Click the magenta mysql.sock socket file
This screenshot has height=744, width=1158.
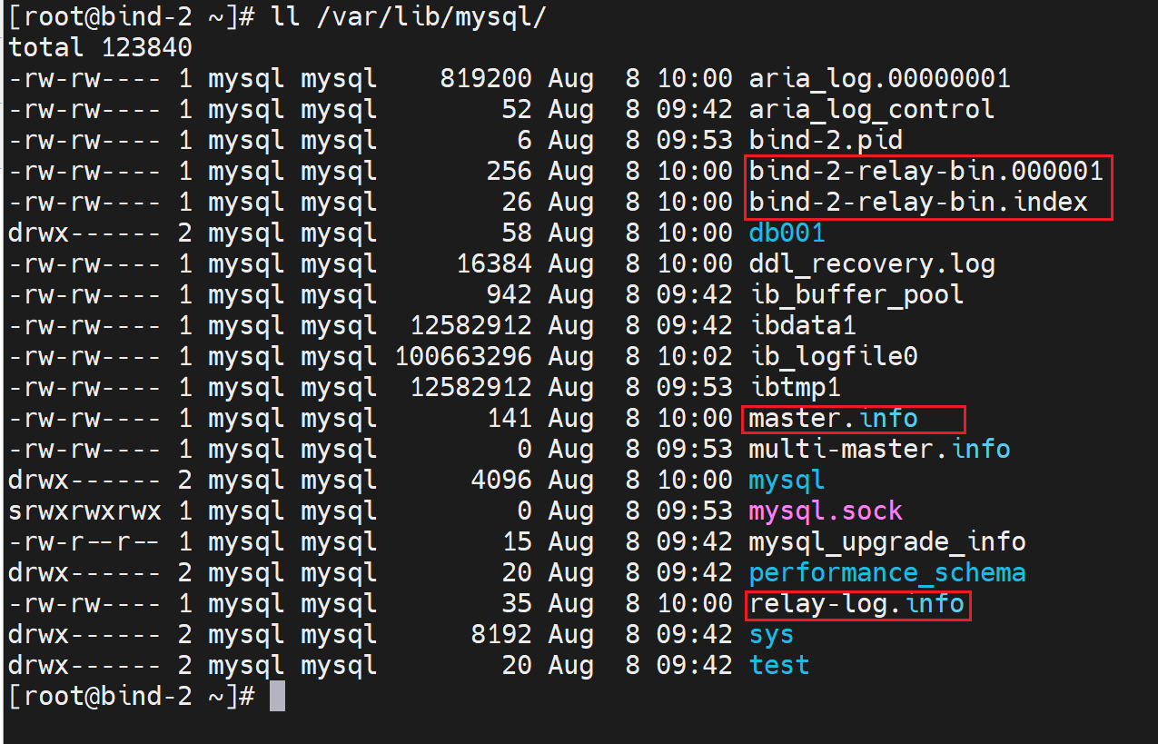pos(825,511)
